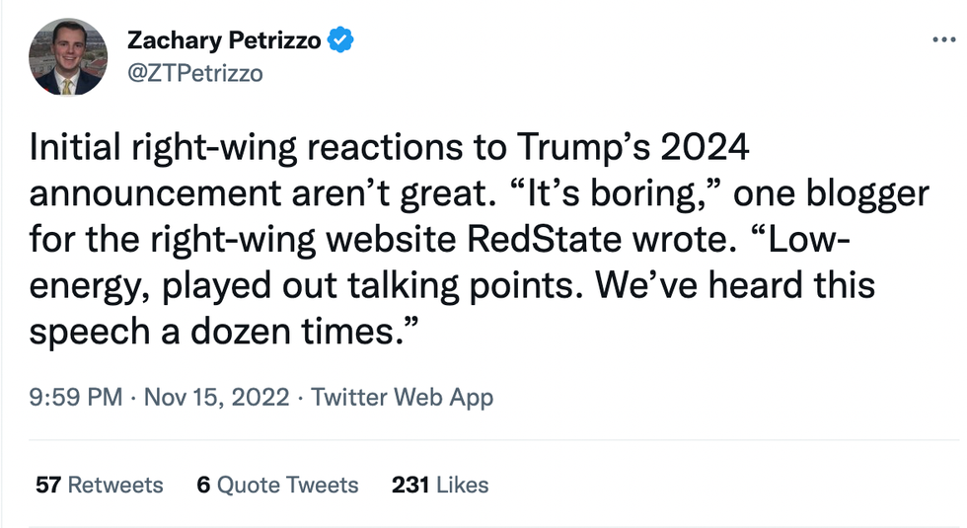Screen dimensions: 967x528
Task: Click the retweet count number 57
Action: [48, 485]
